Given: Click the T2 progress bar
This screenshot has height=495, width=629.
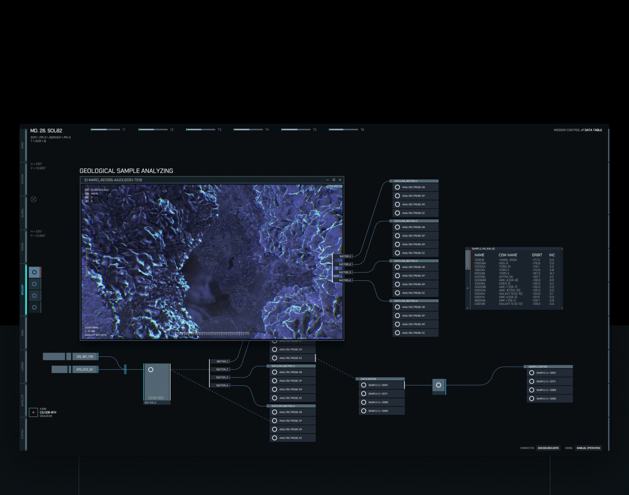Looking at the screenshot, I should click(x=153, y=130).
